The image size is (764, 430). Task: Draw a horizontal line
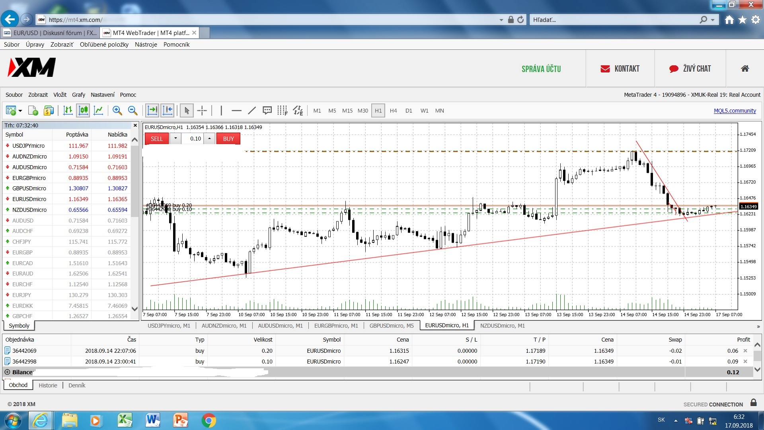[x=236, y=111]
